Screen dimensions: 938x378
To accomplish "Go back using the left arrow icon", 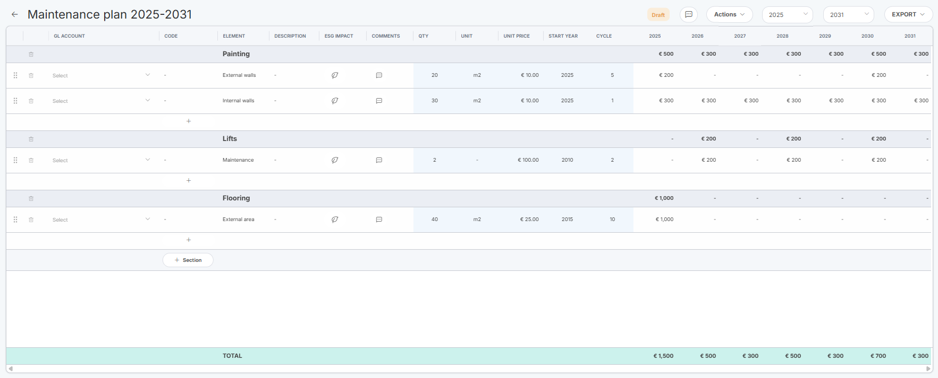I will (x=15, y=14).
